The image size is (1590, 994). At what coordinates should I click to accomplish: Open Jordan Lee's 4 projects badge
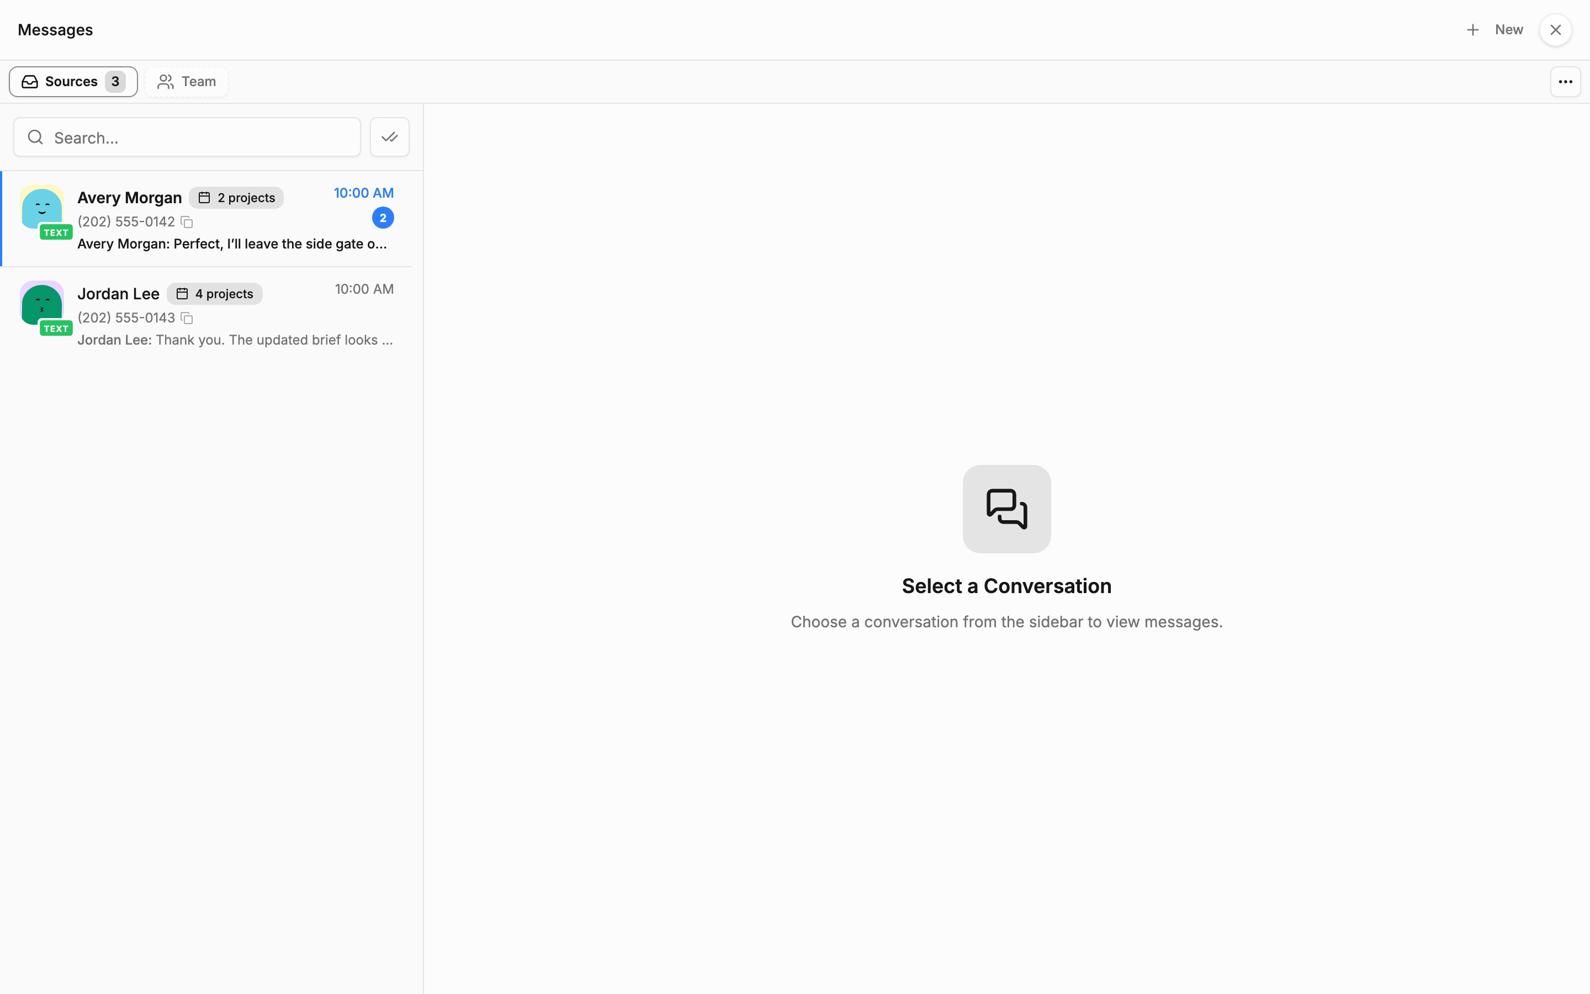pos(215,294)
